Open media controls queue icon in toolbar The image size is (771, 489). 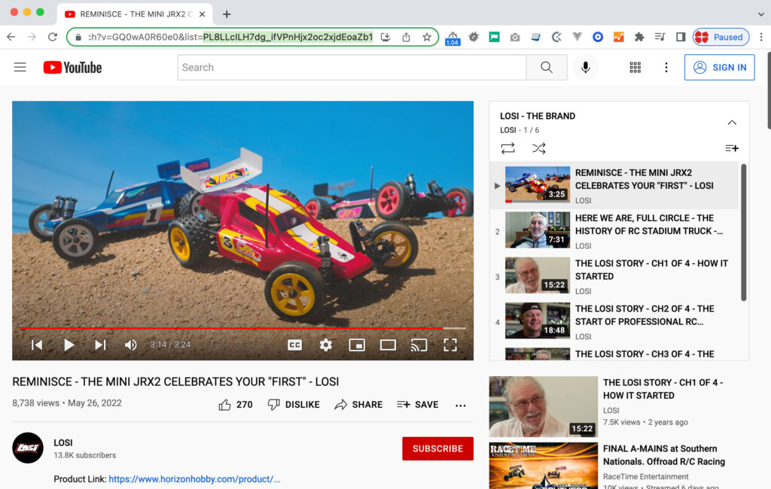(x=660, y=37)
